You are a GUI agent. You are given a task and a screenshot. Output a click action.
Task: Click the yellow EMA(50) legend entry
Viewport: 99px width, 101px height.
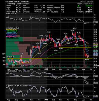coord(12,30)
